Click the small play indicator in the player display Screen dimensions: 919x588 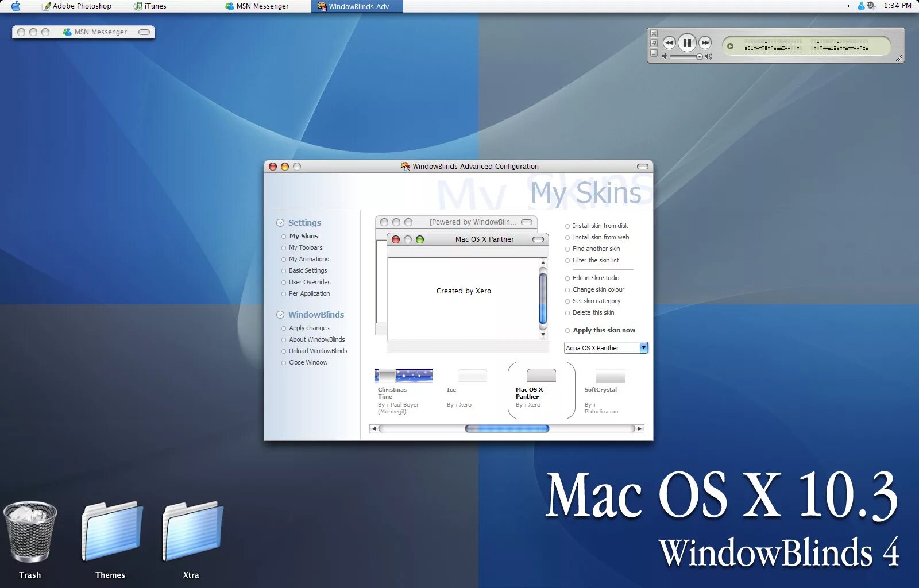(731, 47)
